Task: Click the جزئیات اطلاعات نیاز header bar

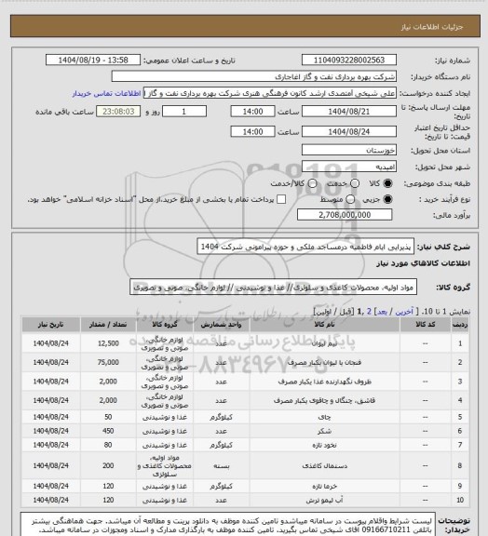Action: (245, 26)
